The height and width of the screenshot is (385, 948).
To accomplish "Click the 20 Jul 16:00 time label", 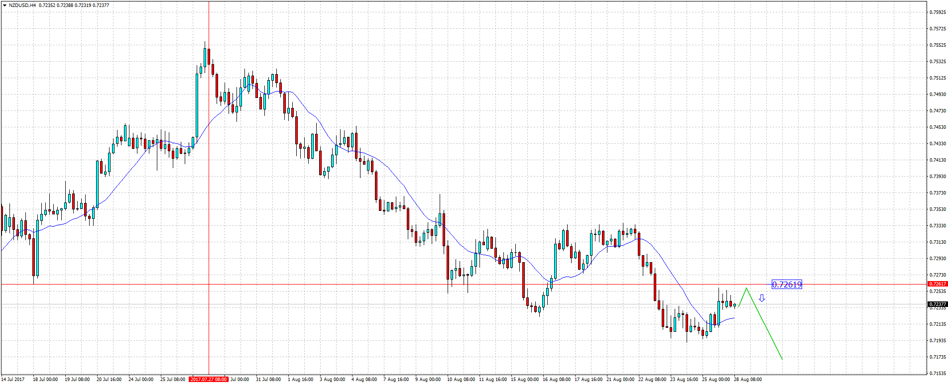I will point(109,380).
